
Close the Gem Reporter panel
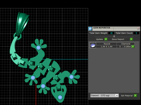pos(138,29)
